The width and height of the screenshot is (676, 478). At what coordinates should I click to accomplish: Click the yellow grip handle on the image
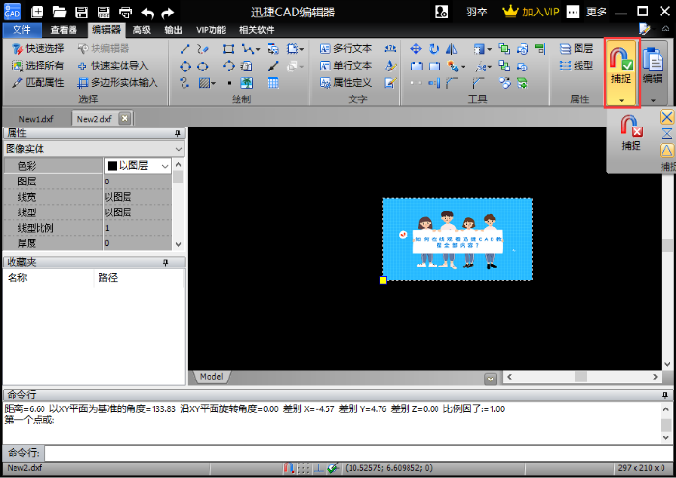coord(382,280)
